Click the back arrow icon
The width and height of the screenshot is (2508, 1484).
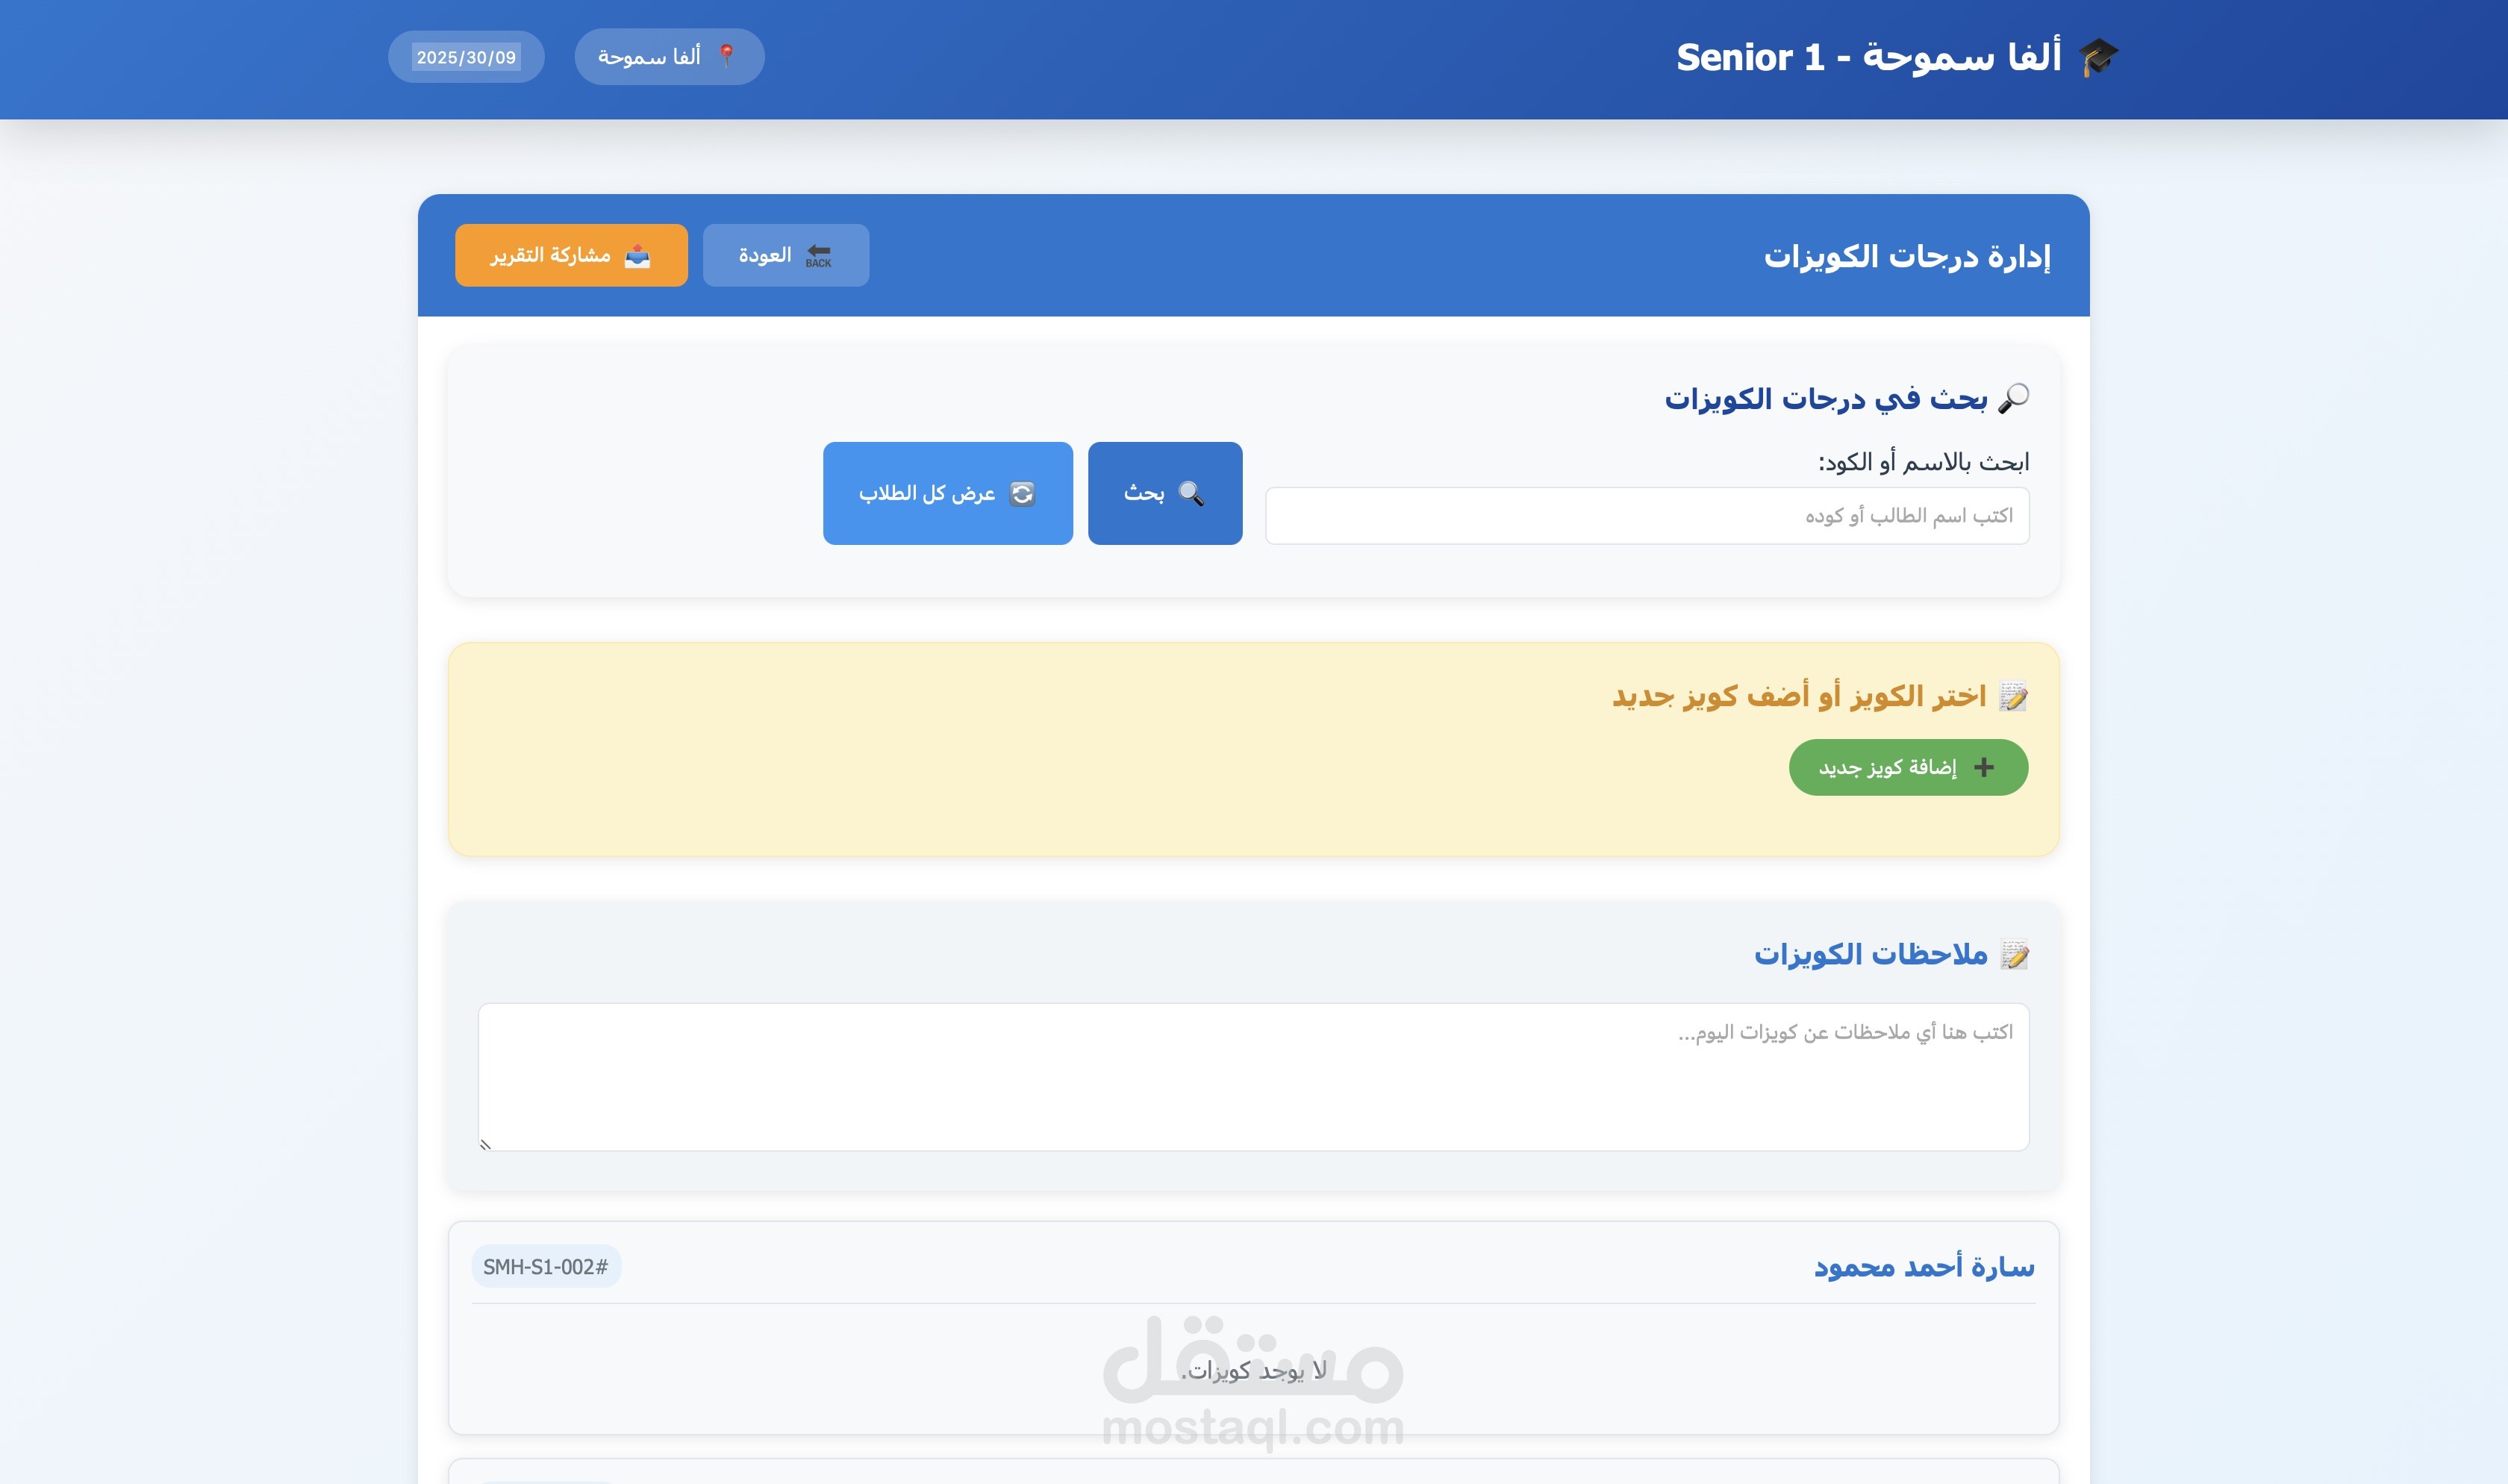819,255
